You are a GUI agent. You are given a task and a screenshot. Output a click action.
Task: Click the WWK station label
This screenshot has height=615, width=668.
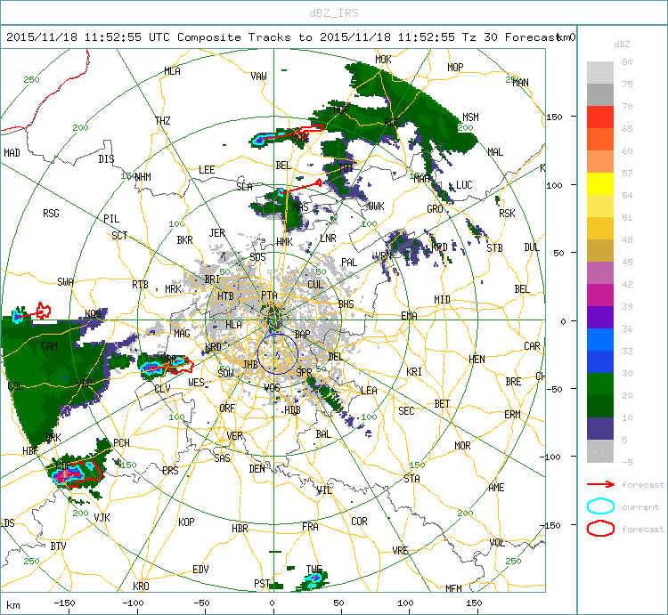[376, 206]
